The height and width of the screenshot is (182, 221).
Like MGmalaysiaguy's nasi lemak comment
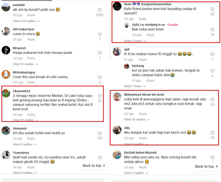tap(100, 77)
